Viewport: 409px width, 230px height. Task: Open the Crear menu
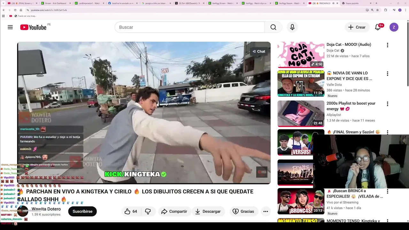tap(357, 27)
